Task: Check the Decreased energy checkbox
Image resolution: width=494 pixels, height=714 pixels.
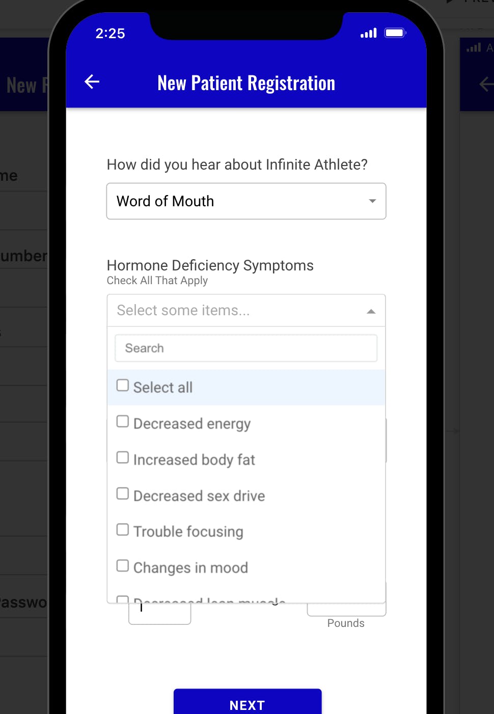Action: [123, 422]
